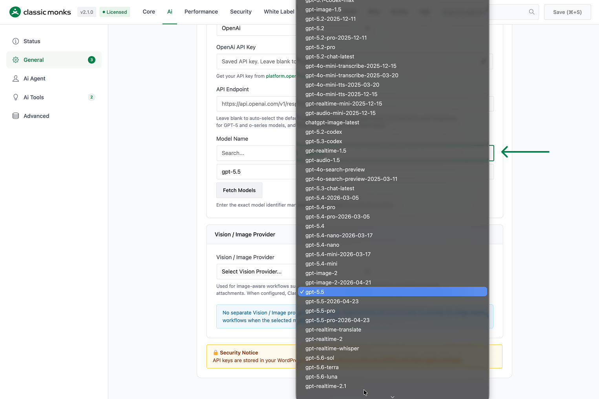
Task: Choose the chatgpt-image-latest option
Action: coord(393,122)
